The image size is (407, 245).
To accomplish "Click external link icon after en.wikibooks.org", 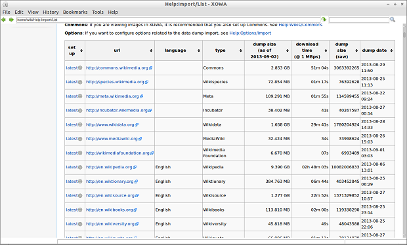I will pyautogui.click(x=135, y=210).
